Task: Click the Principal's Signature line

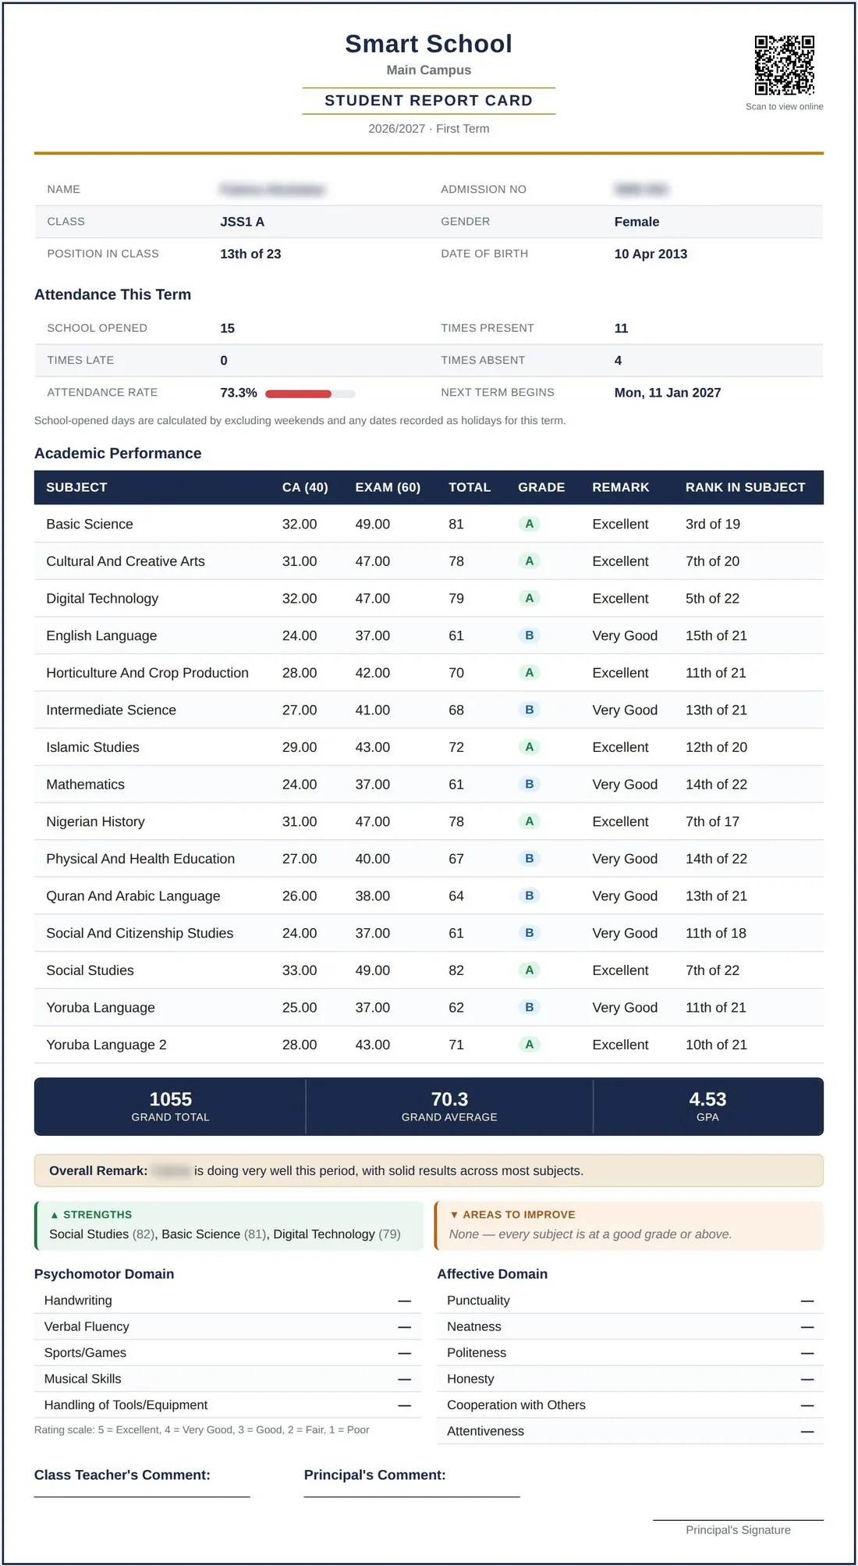Action: (x=738, y=1520)
